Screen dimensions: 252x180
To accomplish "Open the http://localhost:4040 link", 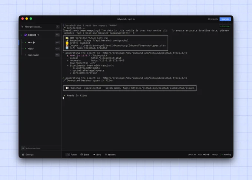I will coord(106,58).
